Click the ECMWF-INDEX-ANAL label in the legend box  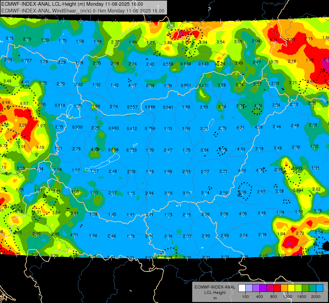point(215,287)
